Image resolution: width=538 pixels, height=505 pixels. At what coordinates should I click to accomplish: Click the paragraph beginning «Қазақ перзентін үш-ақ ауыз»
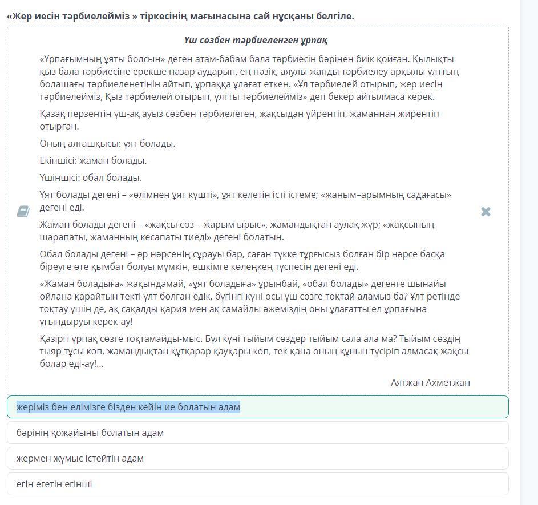click(239, 120)
